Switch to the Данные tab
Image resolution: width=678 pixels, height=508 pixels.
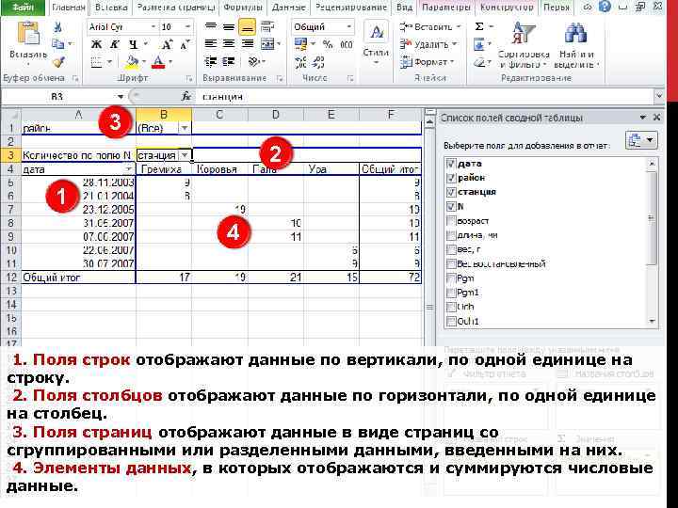(289, 8)
